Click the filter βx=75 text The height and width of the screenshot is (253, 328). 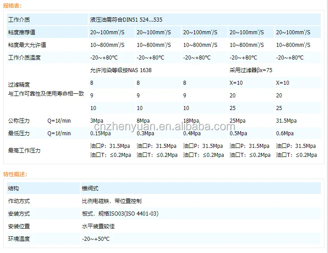coord(251,70)
